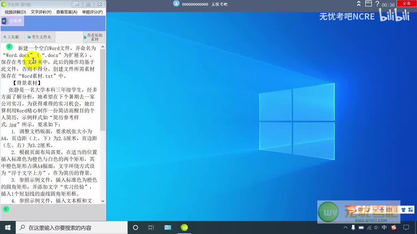Select the 字处理 Word tab
Viewport: 417px width, 234px height.
(12, 21)
